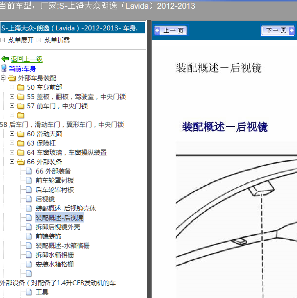This screenshot has width=297, height=298.
Task: Click open folder icon of 66 外部装备
Action: point(21,162)
